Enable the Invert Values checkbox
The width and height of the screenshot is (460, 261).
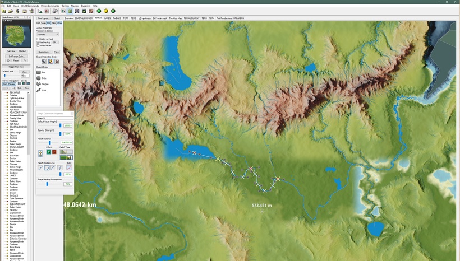(38, 46)
